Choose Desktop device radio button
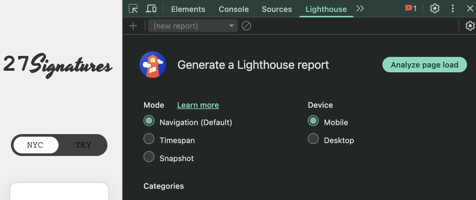The image size is (476, 200). 313,139
